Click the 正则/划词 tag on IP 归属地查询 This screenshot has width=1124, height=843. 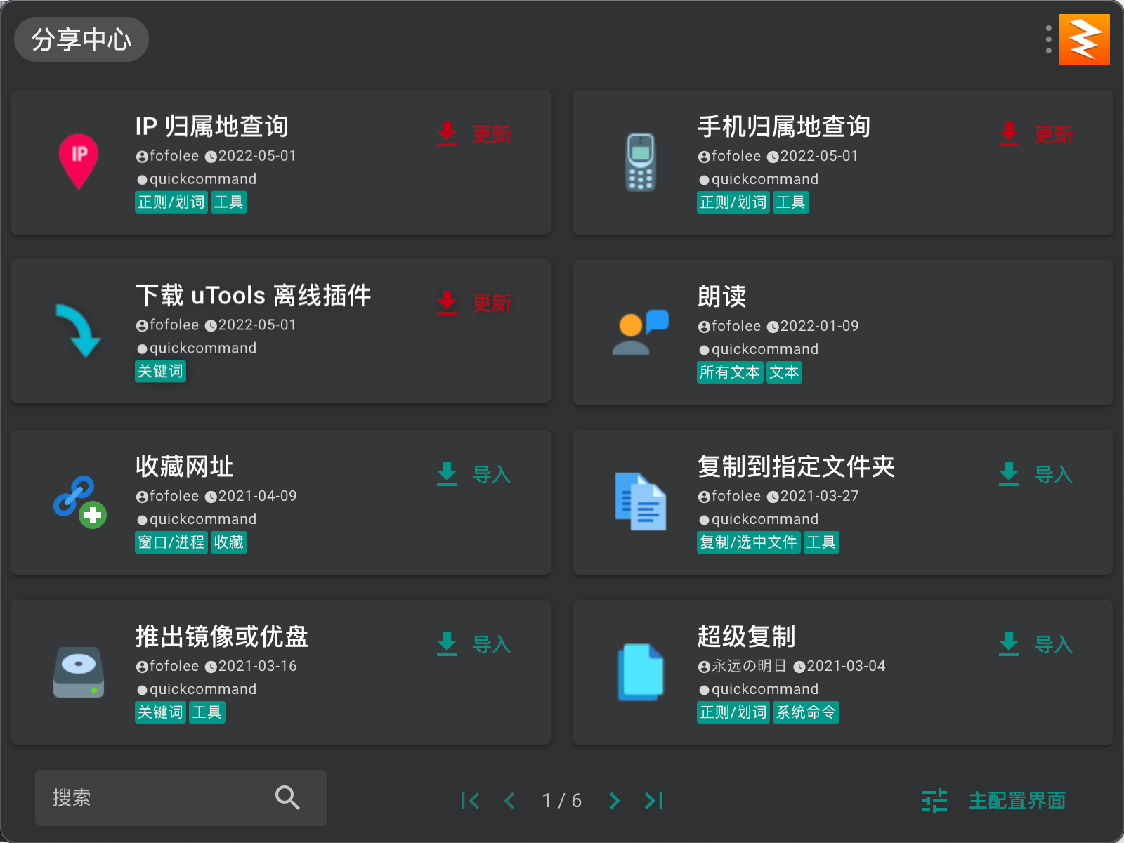pos(171,202)
